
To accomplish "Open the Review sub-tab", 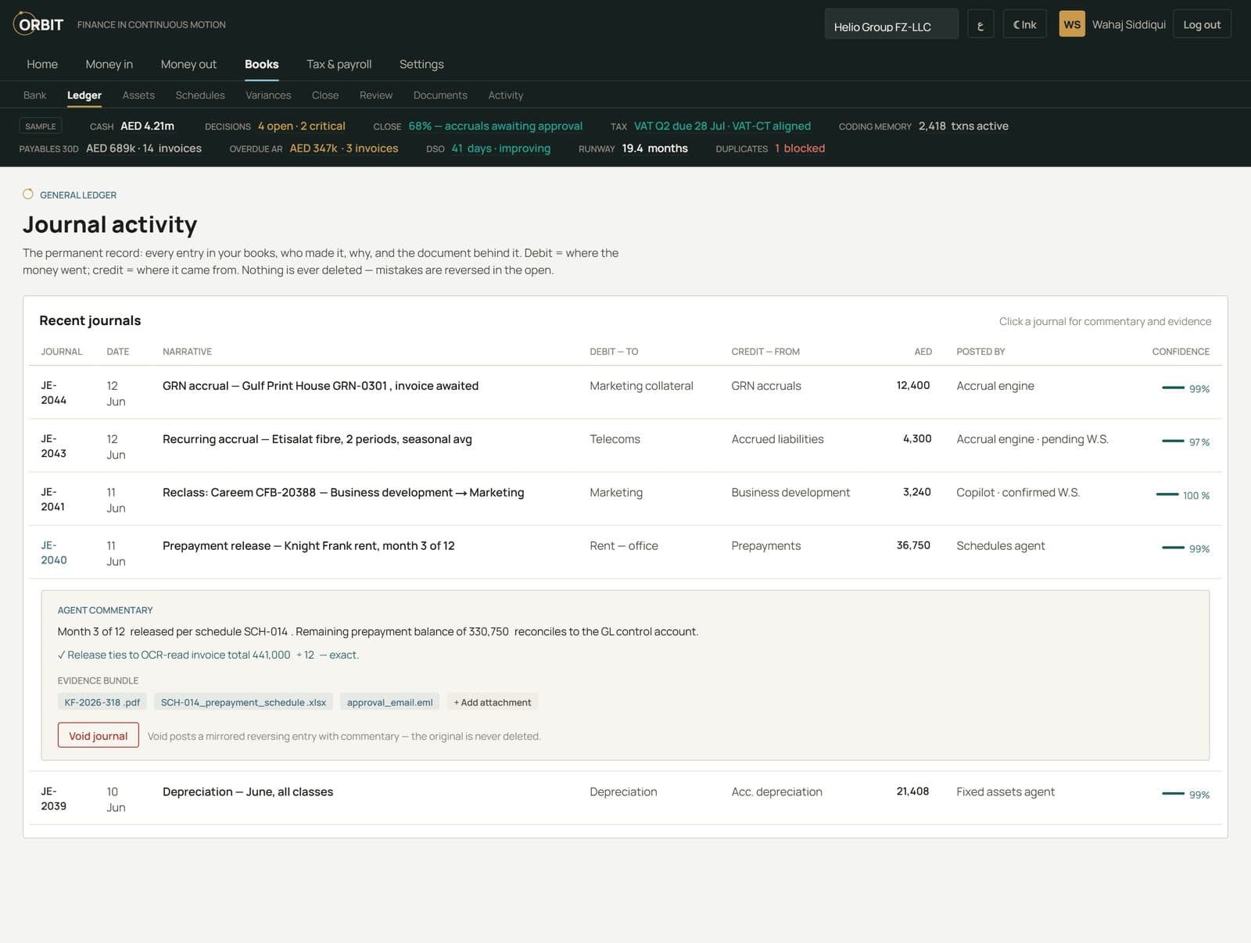I will tap(376, 95).
